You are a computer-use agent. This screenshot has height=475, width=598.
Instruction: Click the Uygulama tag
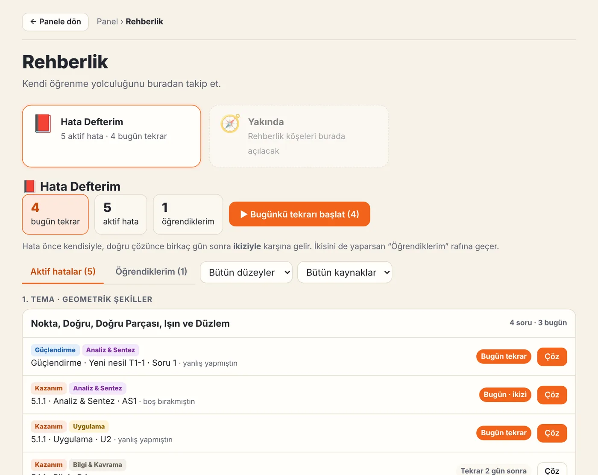(89, 426)
